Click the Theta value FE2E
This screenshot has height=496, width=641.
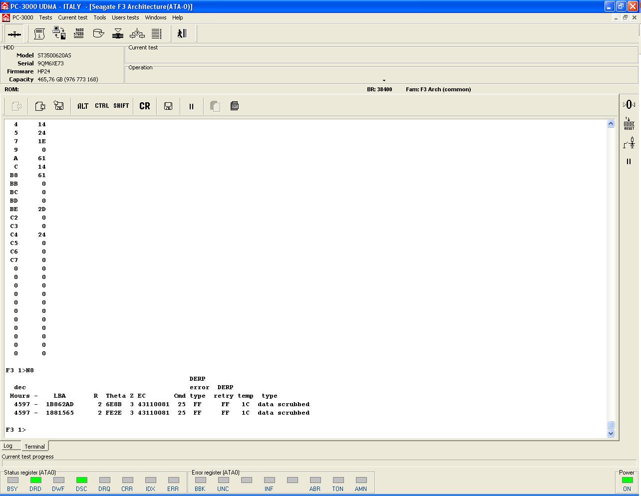tap(114, 413)
